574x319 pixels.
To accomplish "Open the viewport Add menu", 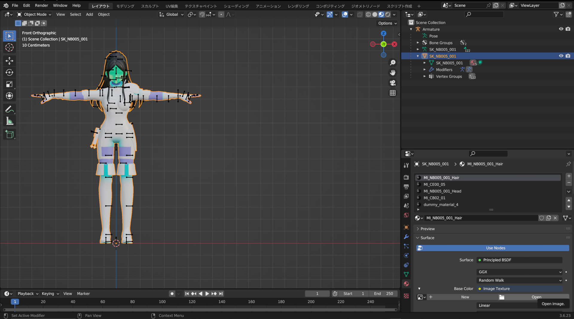I will coord(89,14).
